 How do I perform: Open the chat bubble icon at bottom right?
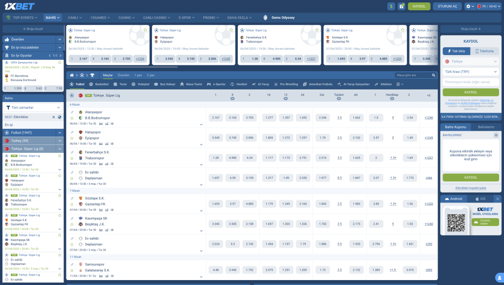tap(500, 278)
